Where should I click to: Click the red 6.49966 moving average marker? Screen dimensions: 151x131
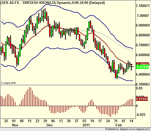point(142,64)
